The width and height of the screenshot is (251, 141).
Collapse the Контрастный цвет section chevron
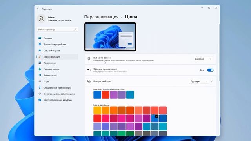click(212, 81)
